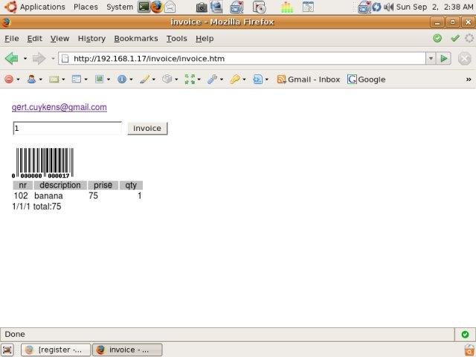Click the invoice number input field

tap(68, 128)
